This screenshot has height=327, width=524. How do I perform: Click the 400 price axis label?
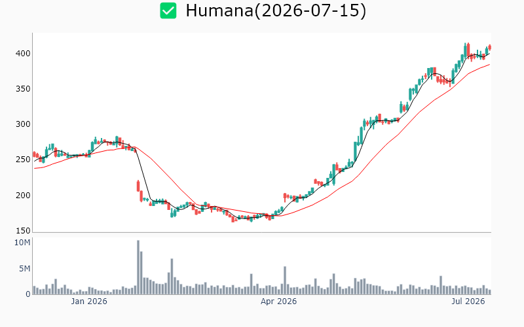[x=23, y=54]
